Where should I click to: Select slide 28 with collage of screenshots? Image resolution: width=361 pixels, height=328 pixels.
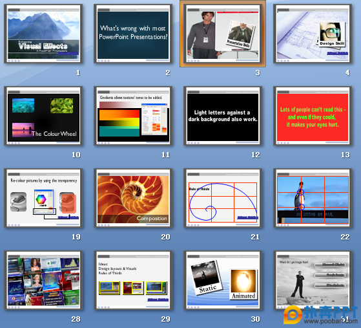[43, 280]
